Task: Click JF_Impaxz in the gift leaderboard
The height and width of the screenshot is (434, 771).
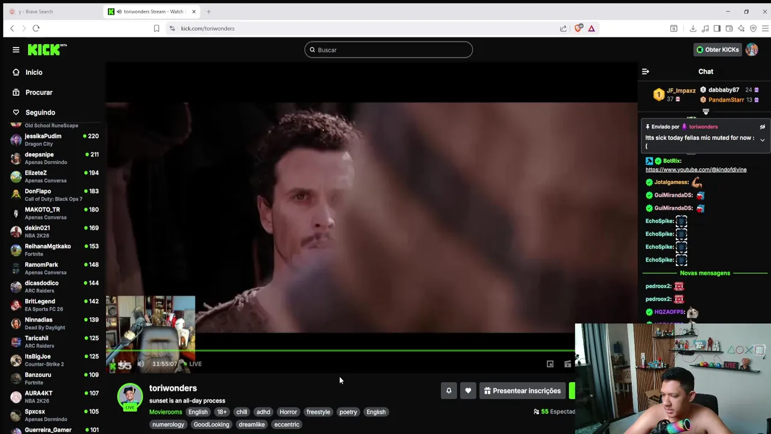Action: click(x=681, y=90)
